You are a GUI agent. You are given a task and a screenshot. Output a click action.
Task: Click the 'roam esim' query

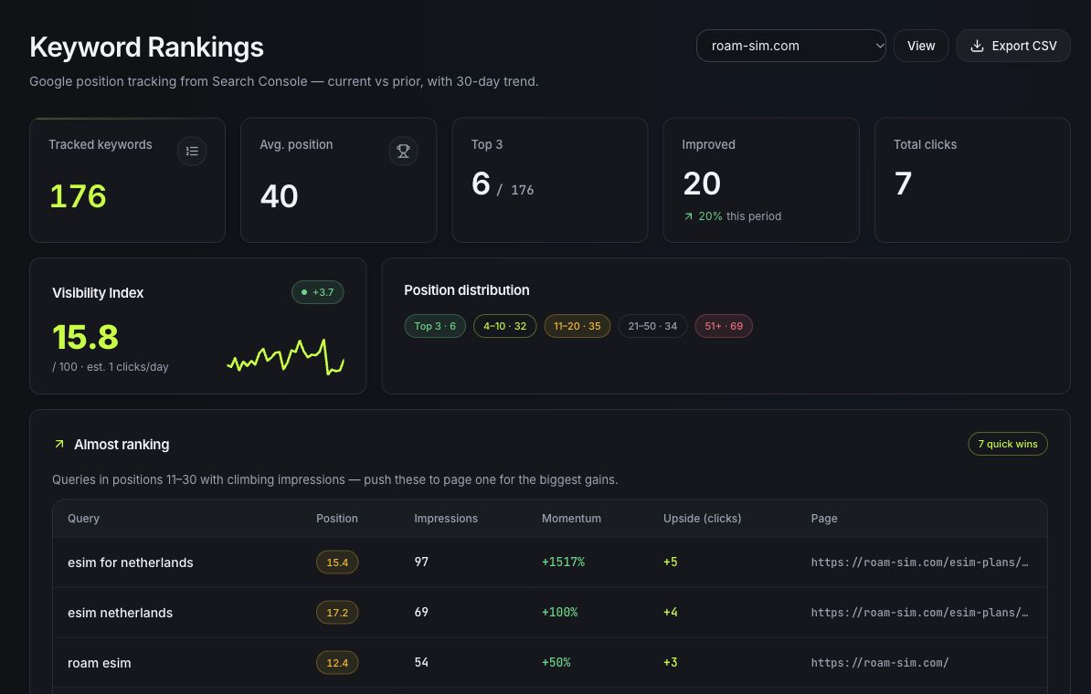(99, 663)
